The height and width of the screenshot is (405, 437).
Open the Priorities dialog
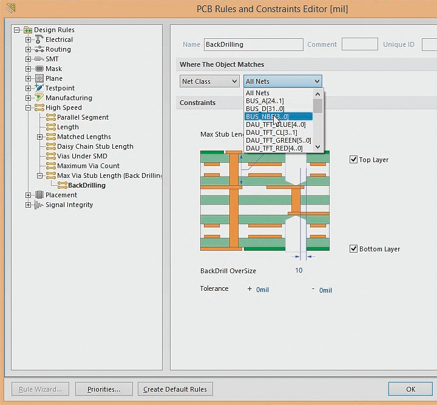coord(103,389)
